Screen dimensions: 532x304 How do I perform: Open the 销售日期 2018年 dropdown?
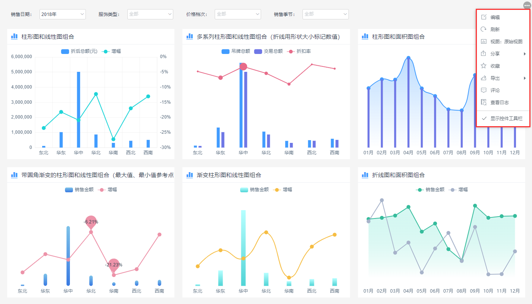point(63,14)
